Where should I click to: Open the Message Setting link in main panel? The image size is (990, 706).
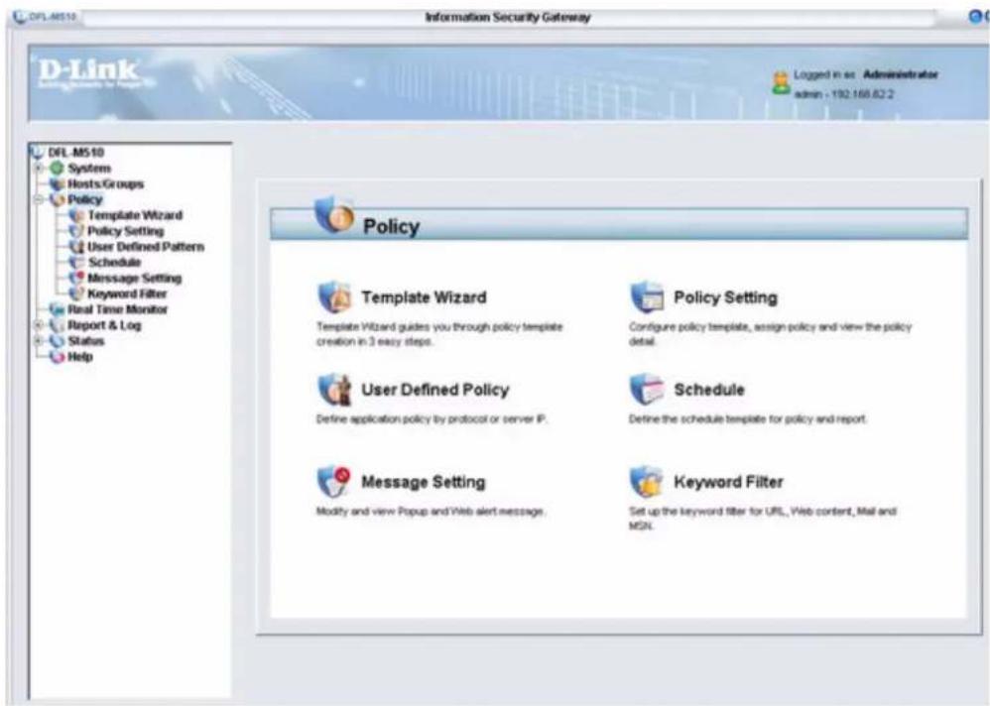[423, 481]
